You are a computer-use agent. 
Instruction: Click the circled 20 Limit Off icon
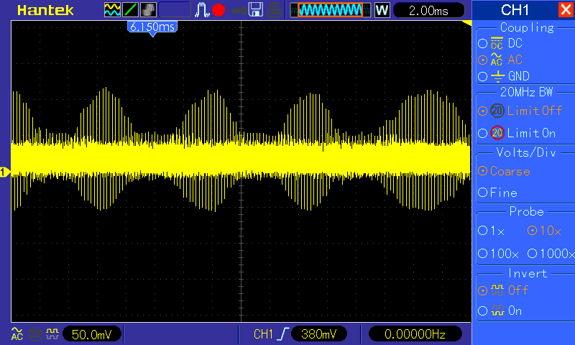click(x=497, y=111)
